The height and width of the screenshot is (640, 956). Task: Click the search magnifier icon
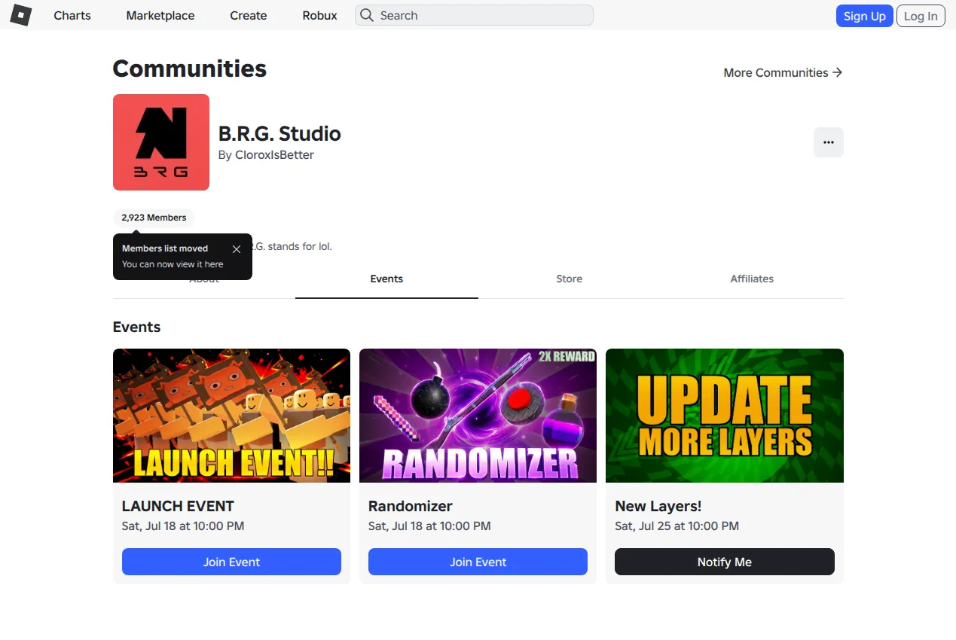coord(366,15)
